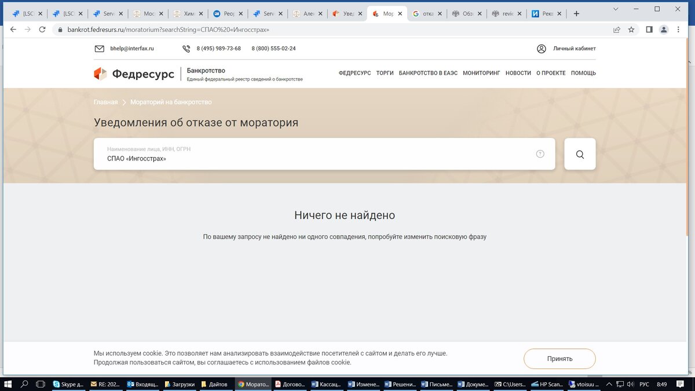
Task: Open the browser side panel icon
Action: pyautogui.click(x=649, y=29)
